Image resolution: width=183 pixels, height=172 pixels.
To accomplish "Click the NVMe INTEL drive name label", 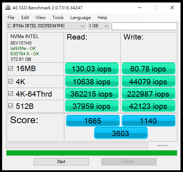I will coord(24,37).
